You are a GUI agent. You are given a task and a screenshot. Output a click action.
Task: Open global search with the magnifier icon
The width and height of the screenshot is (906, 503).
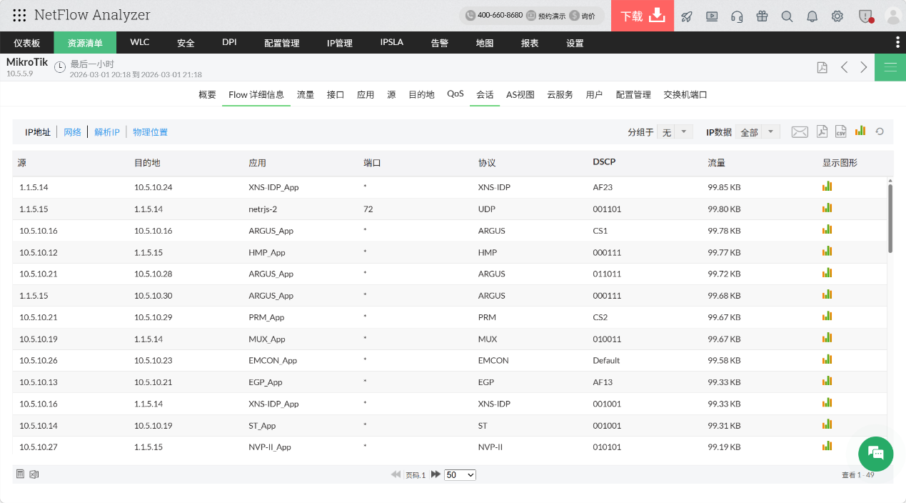(x=787, y=15)
